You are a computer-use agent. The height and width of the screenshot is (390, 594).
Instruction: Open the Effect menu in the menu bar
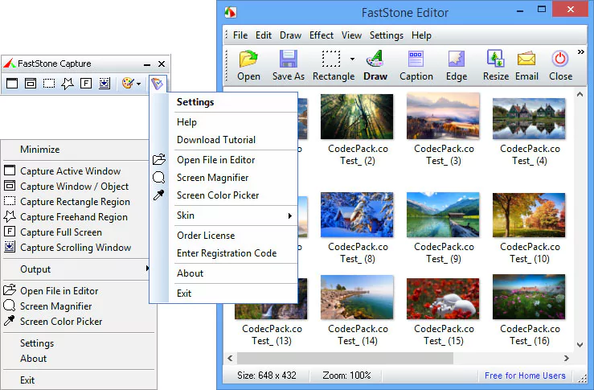(x=322, y=35)
